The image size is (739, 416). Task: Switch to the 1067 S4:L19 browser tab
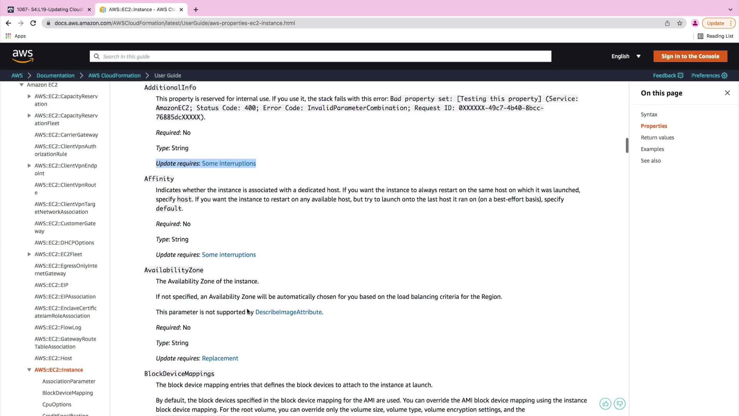coord(49,10)
